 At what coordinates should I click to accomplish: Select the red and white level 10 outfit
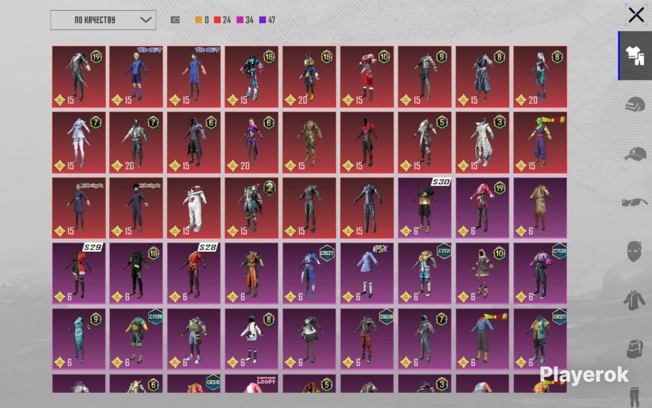tap(367, 77)
